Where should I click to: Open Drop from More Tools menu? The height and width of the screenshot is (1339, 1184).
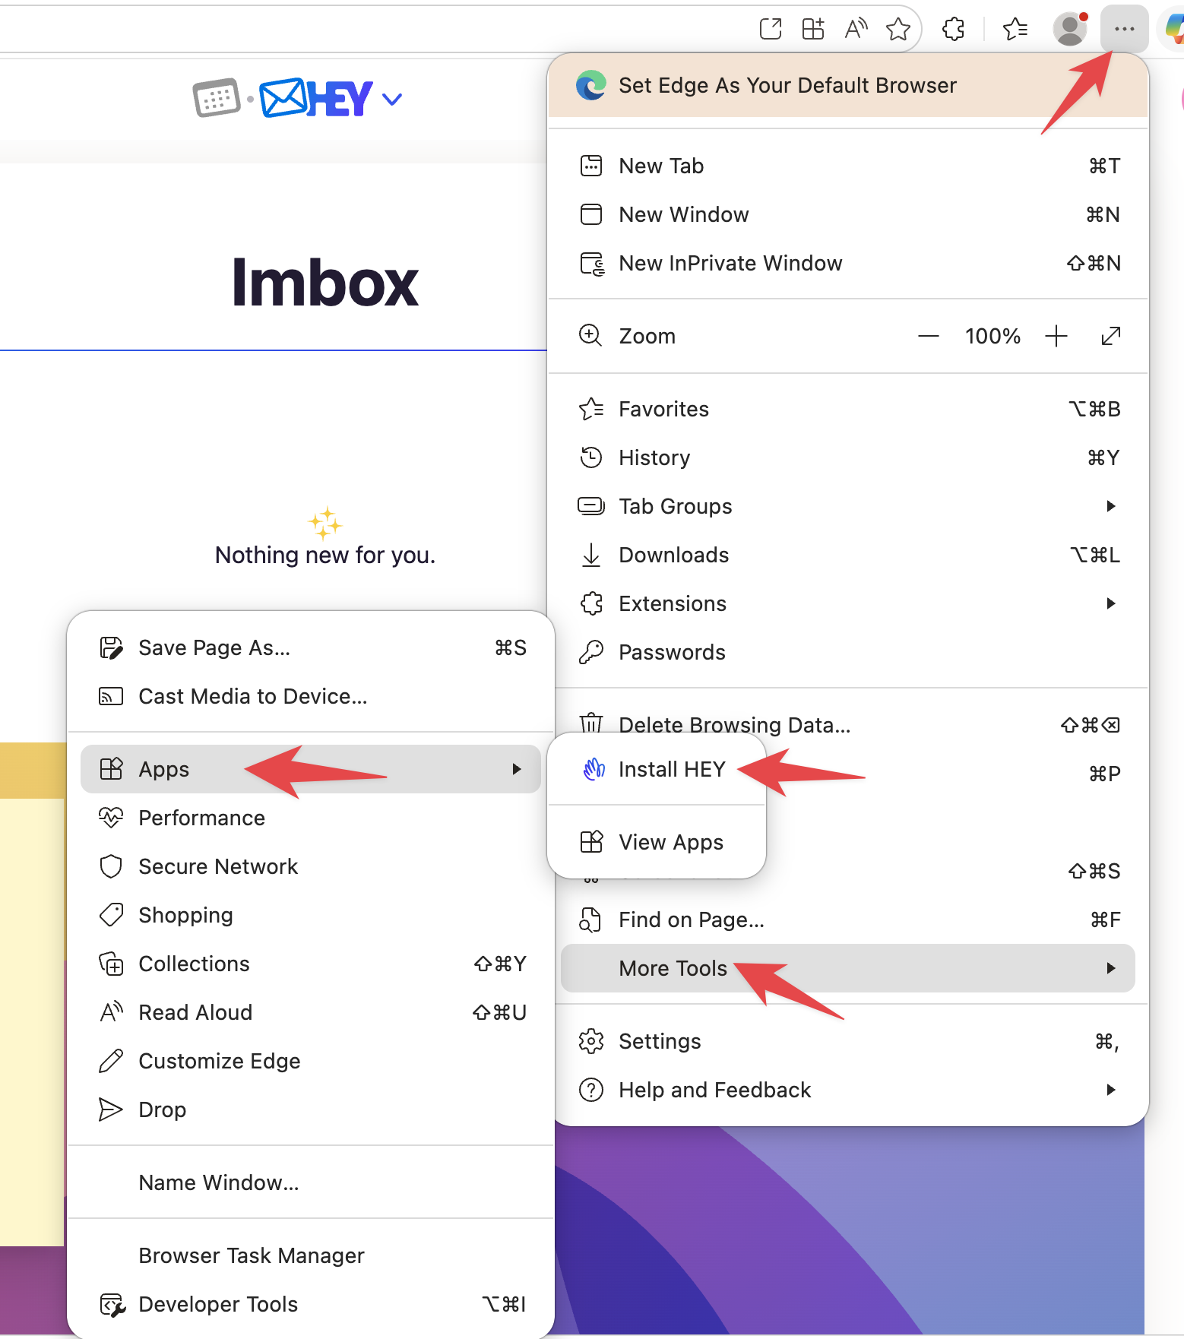point(311,1110)
